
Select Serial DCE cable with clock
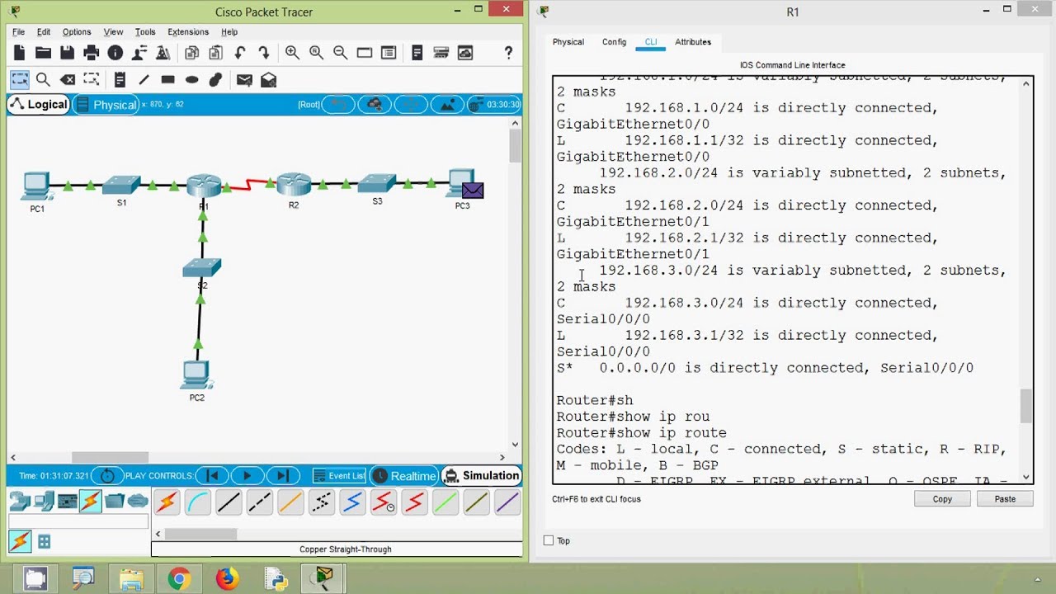click(384, 502)
